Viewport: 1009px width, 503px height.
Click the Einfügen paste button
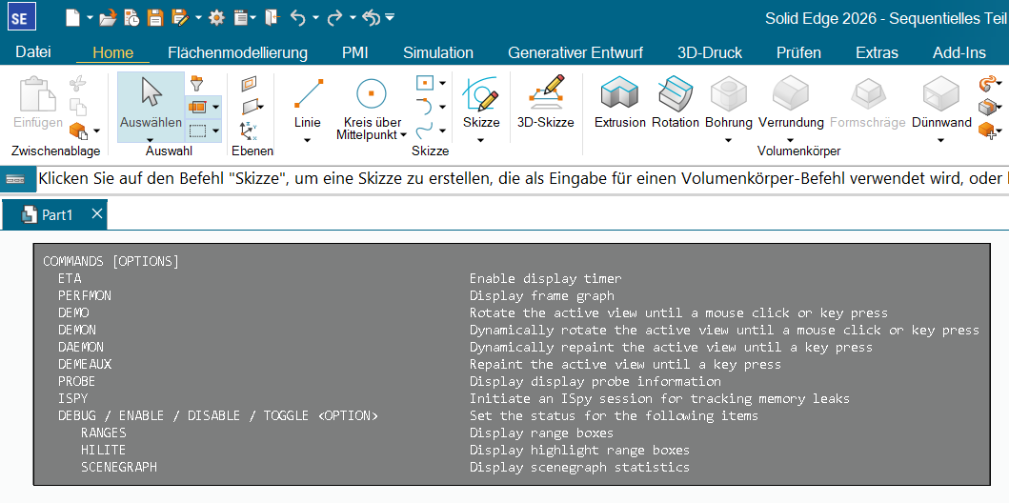click(39, 104)
